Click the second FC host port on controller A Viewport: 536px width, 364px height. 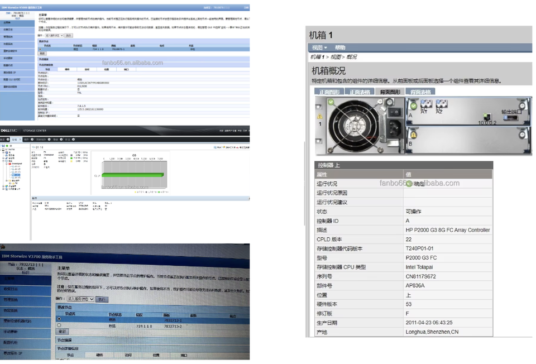pyautogui.click(x=441, y=103)
